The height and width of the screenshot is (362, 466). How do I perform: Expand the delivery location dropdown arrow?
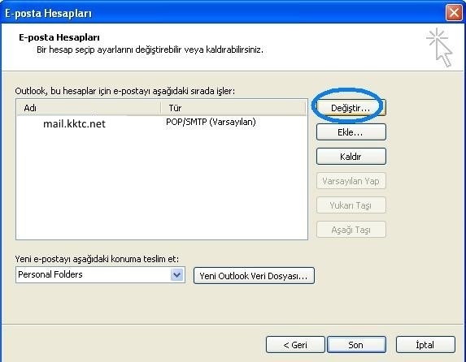point(176,275)
